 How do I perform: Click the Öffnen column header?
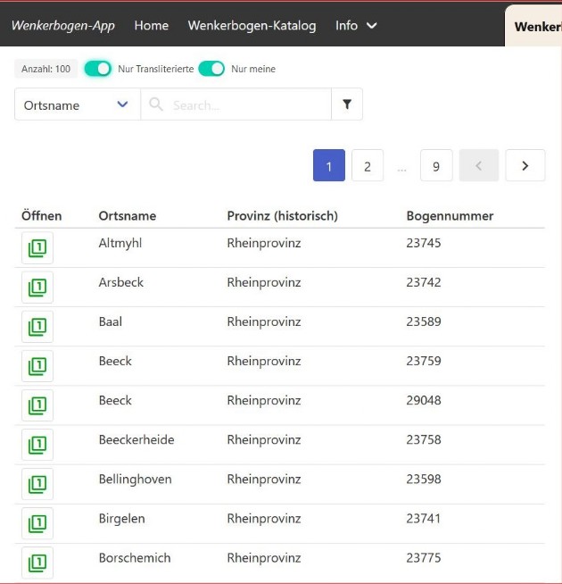point(41,215)
